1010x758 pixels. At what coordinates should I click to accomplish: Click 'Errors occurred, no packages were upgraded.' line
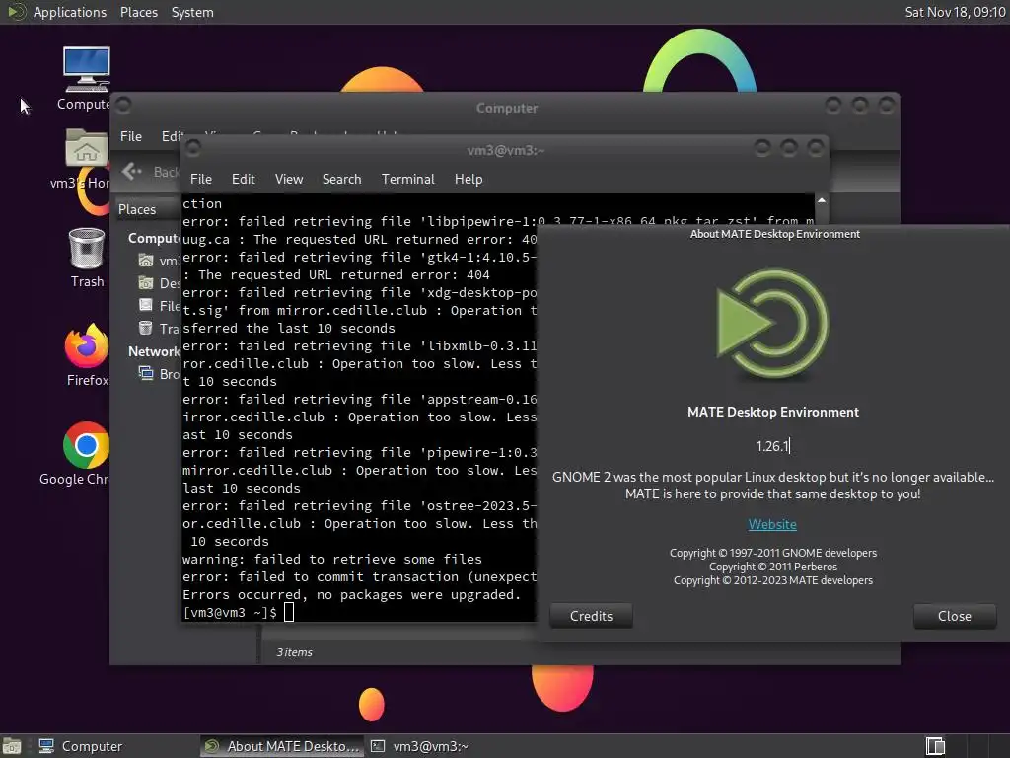(x=352, y=594)
